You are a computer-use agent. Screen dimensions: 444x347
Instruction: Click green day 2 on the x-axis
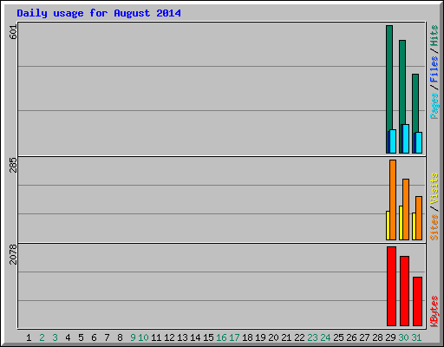pos(42,337)
